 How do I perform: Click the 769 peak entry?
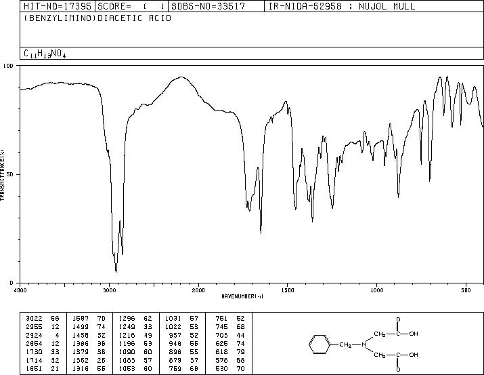[183, 368]
